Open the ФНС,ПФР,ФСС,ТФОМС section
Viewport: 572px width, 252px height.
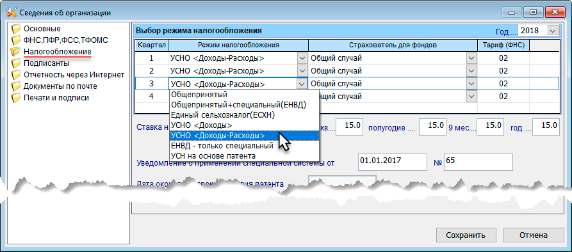pyautogui.click(x=66, y=40)
